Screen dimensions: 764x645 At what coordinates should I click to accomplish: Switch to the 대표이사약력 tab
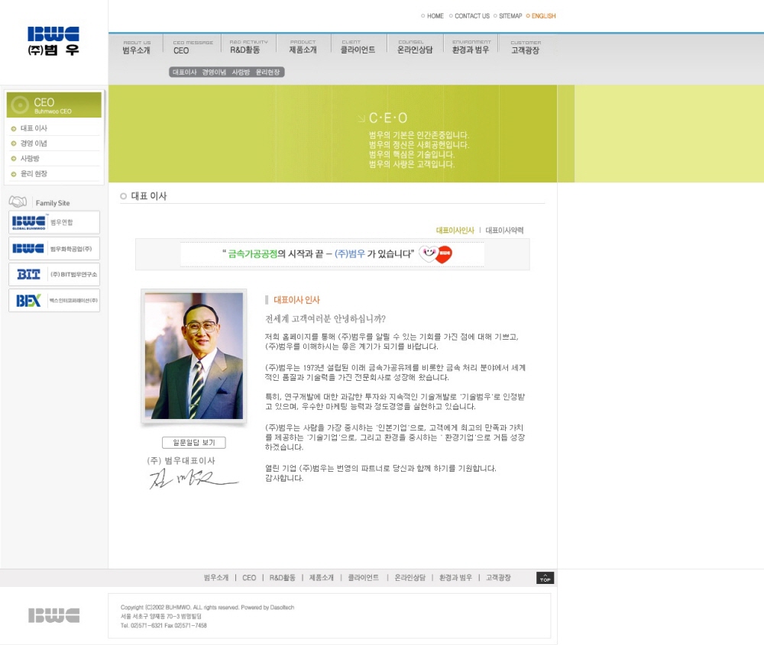click(x=505, y=230)
